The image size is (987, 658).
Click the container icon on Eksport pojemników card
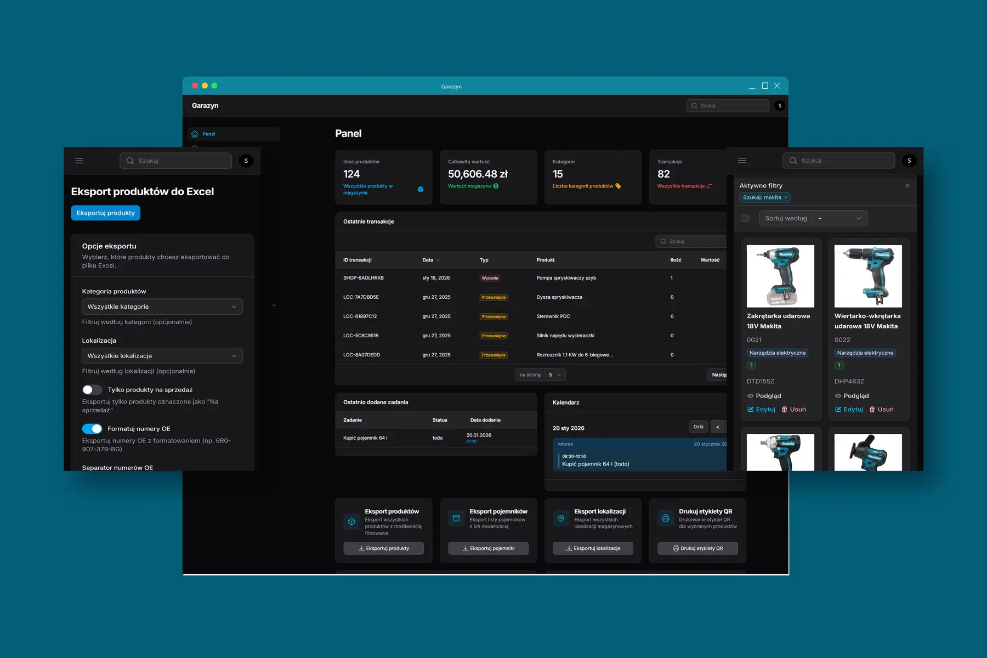tap(456, 518)
